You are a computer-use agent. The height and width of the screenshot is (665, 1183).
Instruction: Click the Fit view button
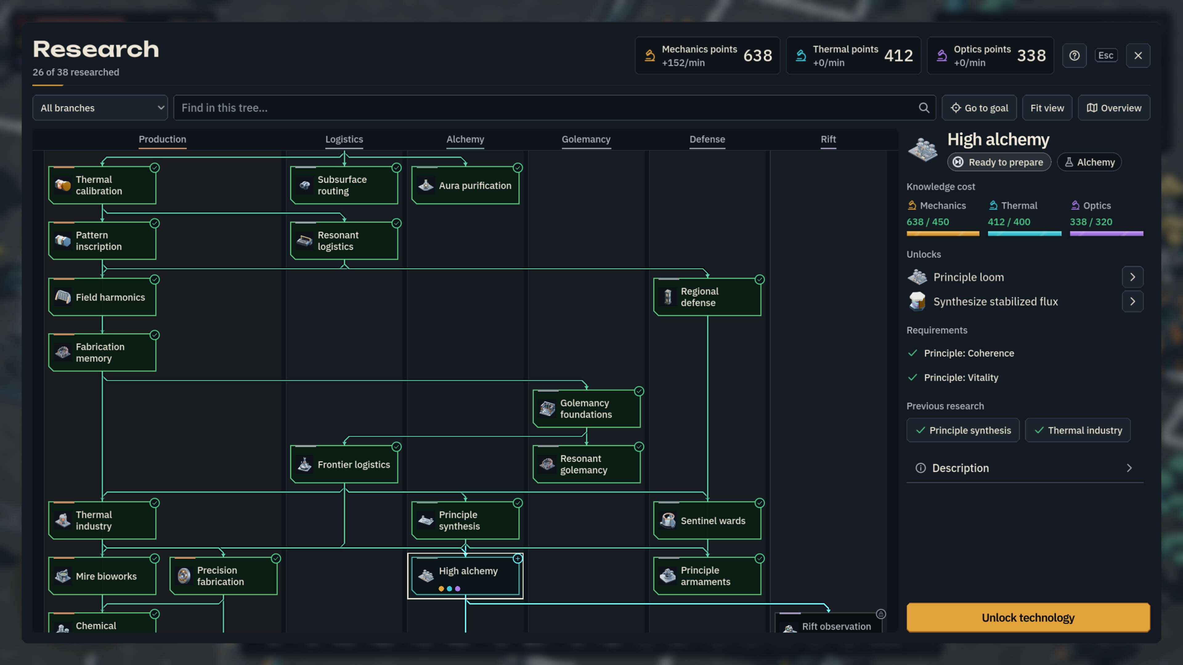click(1047, 108)
